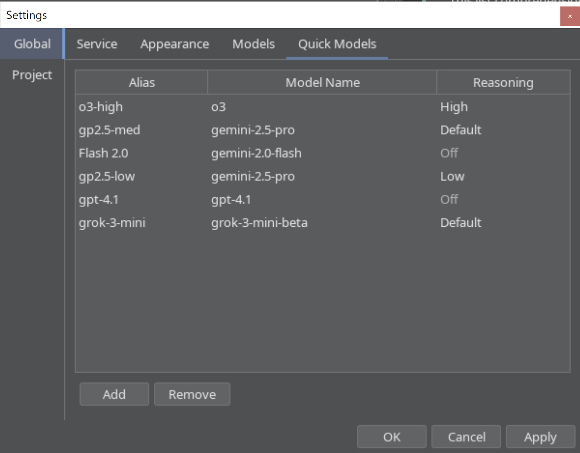The image size is (580, 453).
Task: Click the Alias column header
Action: (142, 83)
